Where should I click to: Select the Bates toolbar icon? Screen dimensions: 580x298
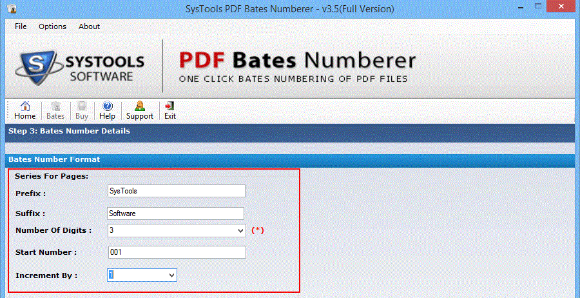(x=55, y=111)
